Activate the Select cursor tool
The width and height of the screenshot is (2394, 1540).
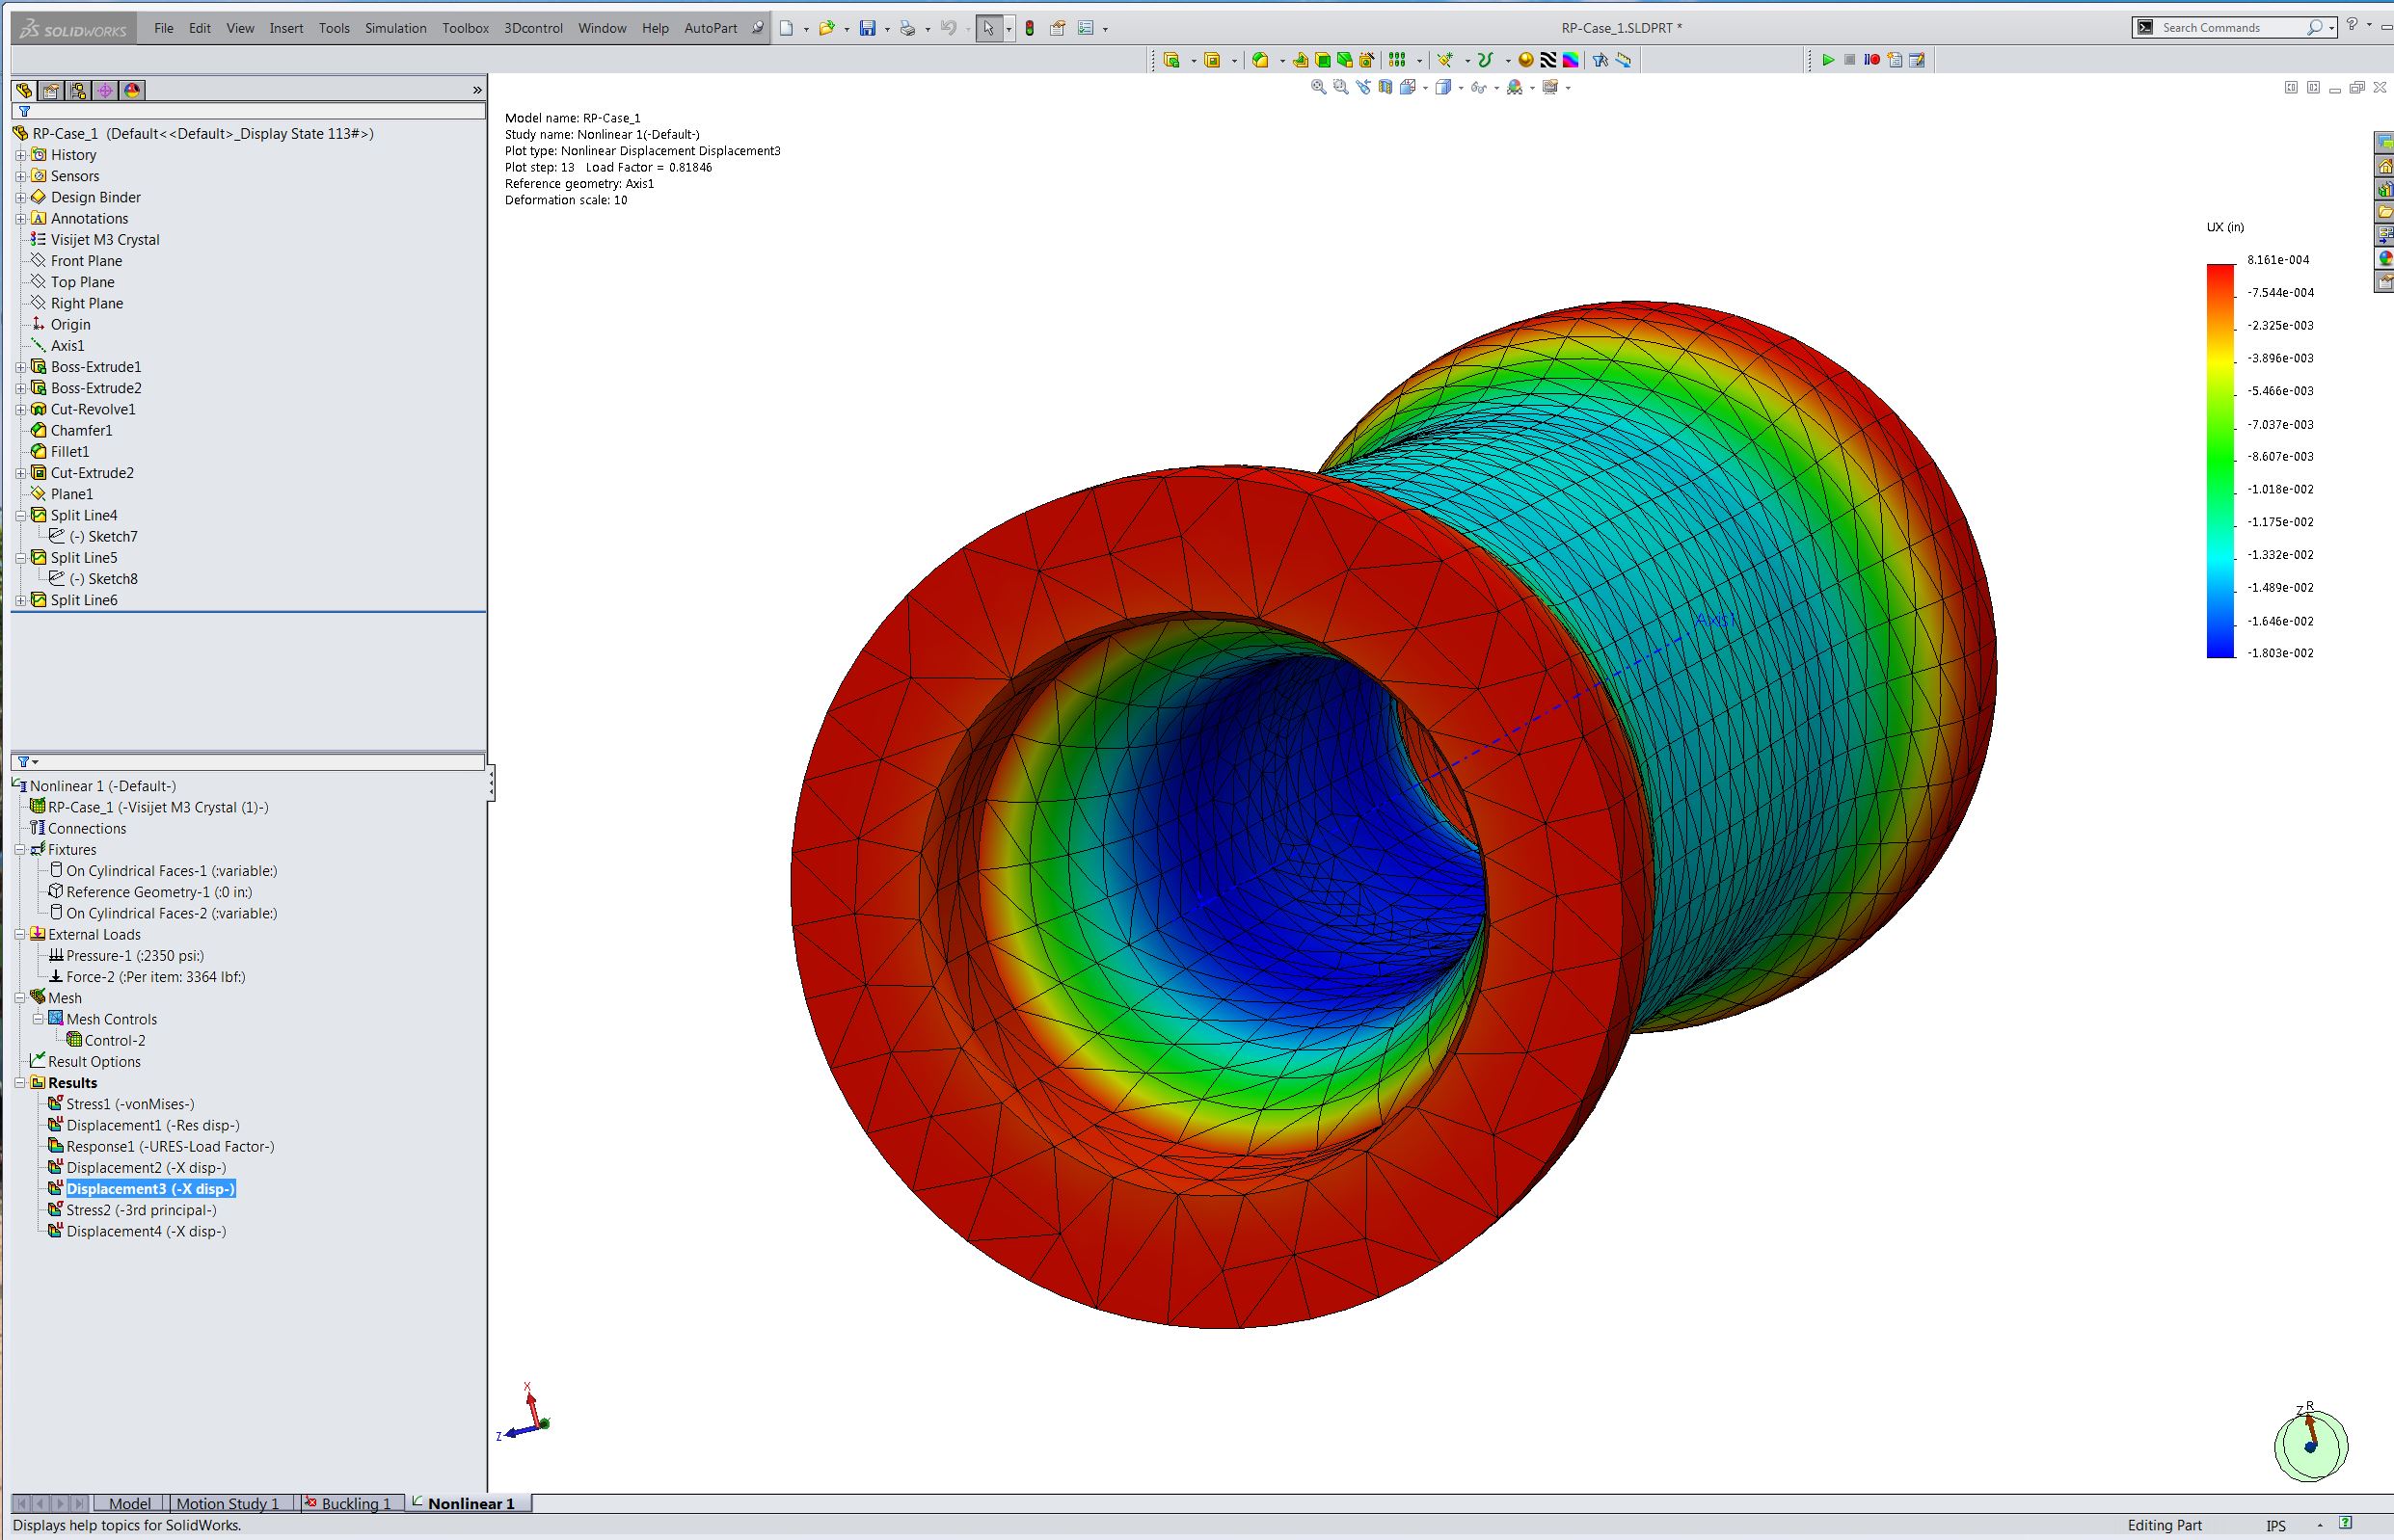[988, 28]
